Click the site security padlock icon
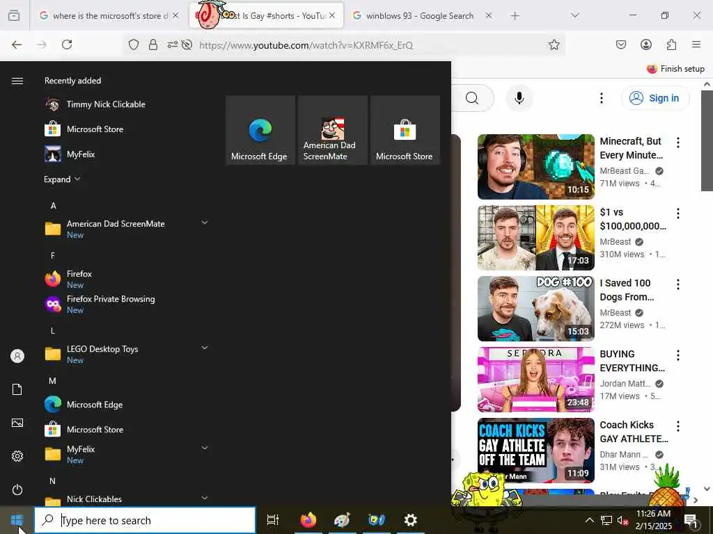The height and width of the screenshot is (534, 713). click(x=153, y=44)
